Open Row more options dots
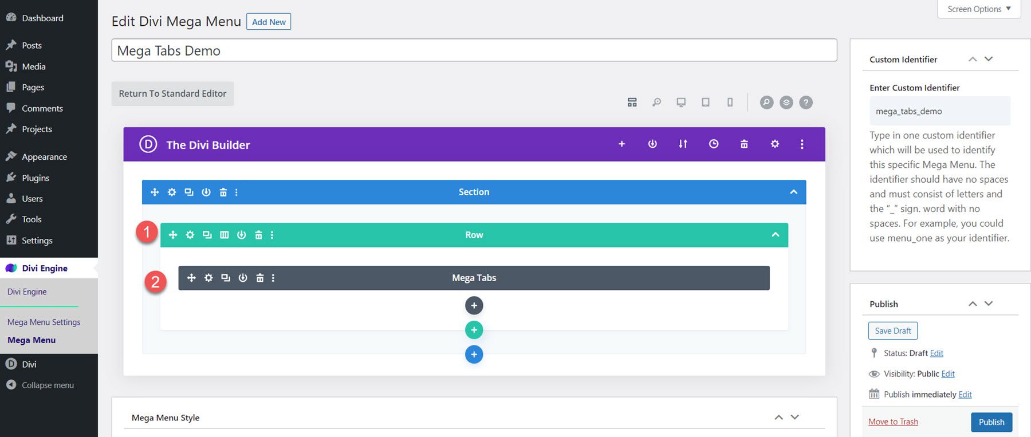This screenshot has height=437, width=1031. [272, 235]
